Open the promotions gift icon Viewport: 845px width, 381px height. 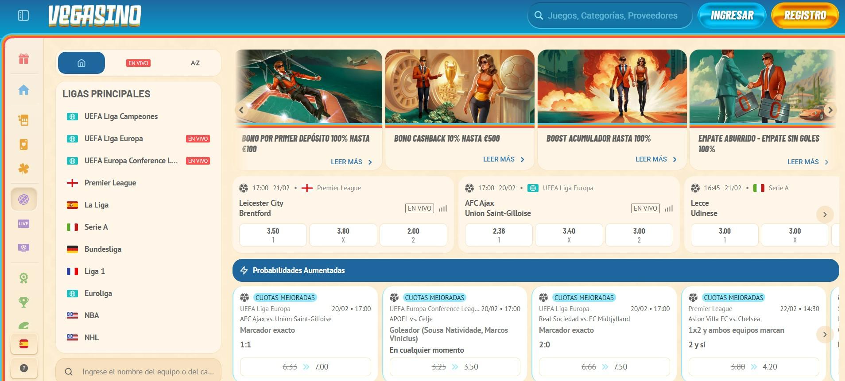tap(24, 58)
